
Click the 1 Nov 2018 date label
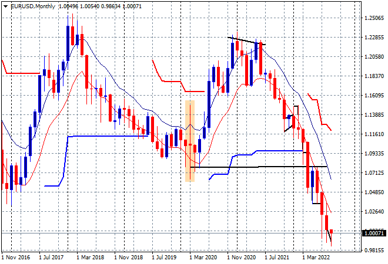coord(128,258)
